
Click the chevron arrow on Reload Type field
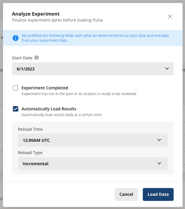point(159,163)
